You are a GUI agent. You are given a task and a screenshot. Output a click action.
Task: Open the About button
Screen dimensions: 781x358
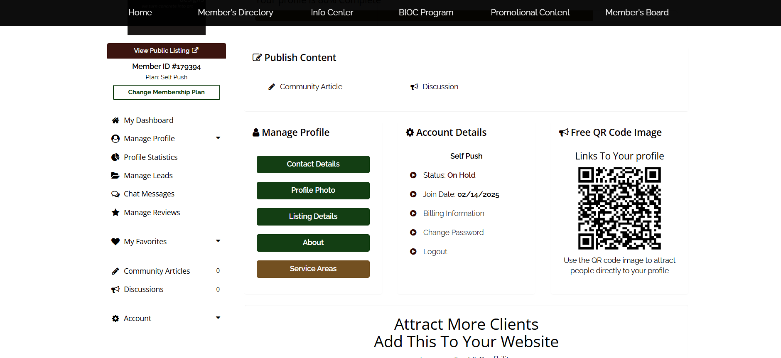pyautogui.click(x=313, y=243)
